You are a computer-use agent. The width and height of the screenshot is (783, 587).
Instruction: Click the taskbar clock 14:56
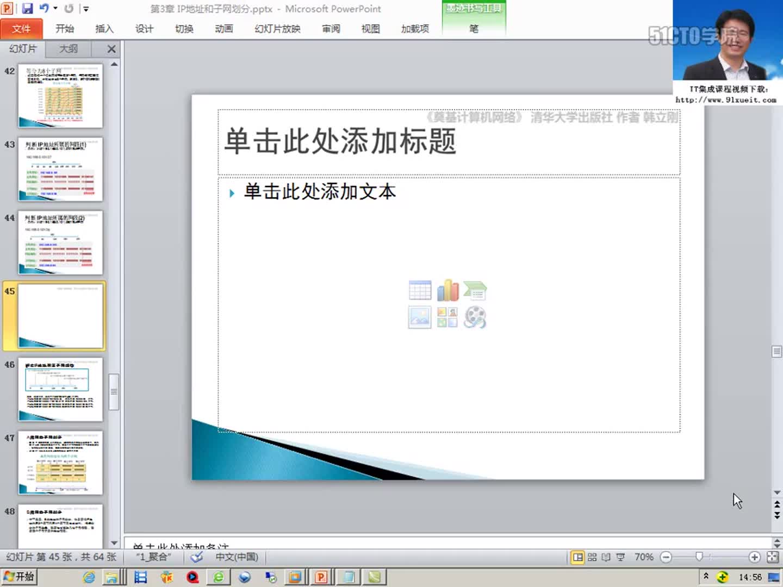pyautogui.click(x=750, y=577)
